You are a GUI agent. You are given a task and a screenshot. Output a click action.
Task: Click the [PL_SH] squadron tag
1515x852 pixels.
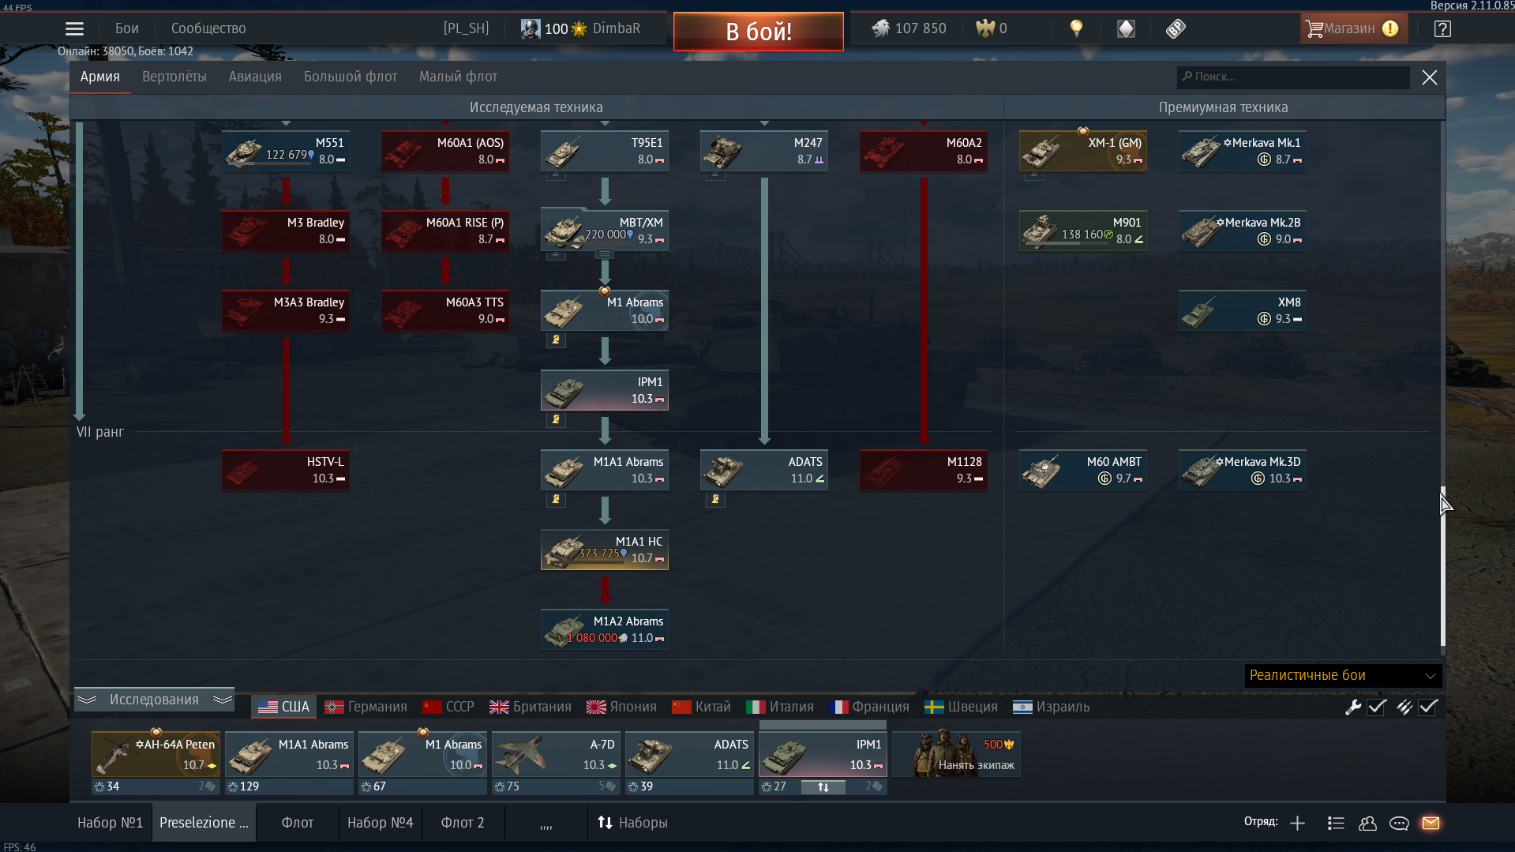466,28
